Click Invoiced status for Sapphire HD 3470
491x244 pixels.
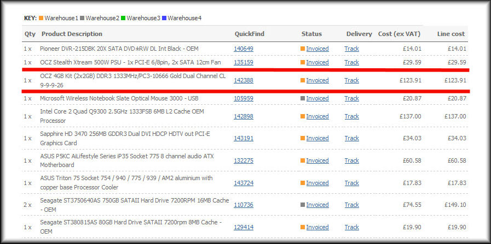[x=317, y=138]
